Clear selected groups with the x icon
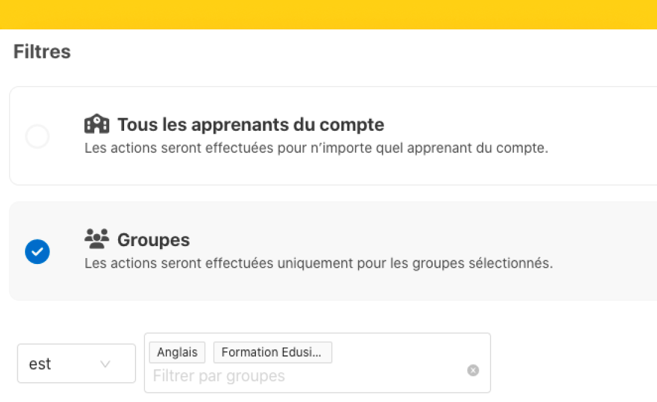657x402 pixels. (473, 370)
